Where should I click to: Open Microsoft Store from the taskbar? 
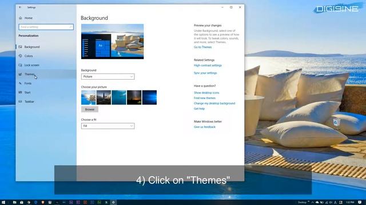[22, 203]
